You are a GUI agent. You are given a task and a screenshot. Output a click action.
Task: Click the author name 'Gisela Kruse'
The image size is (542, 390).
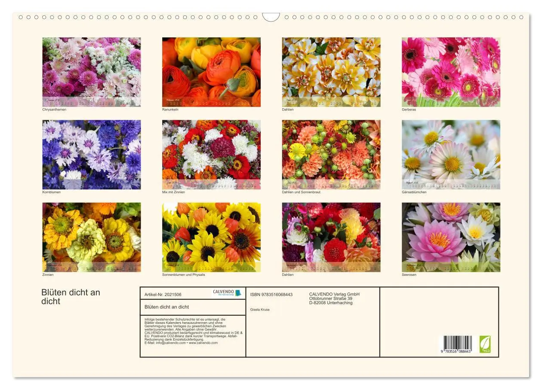(260, 309)
